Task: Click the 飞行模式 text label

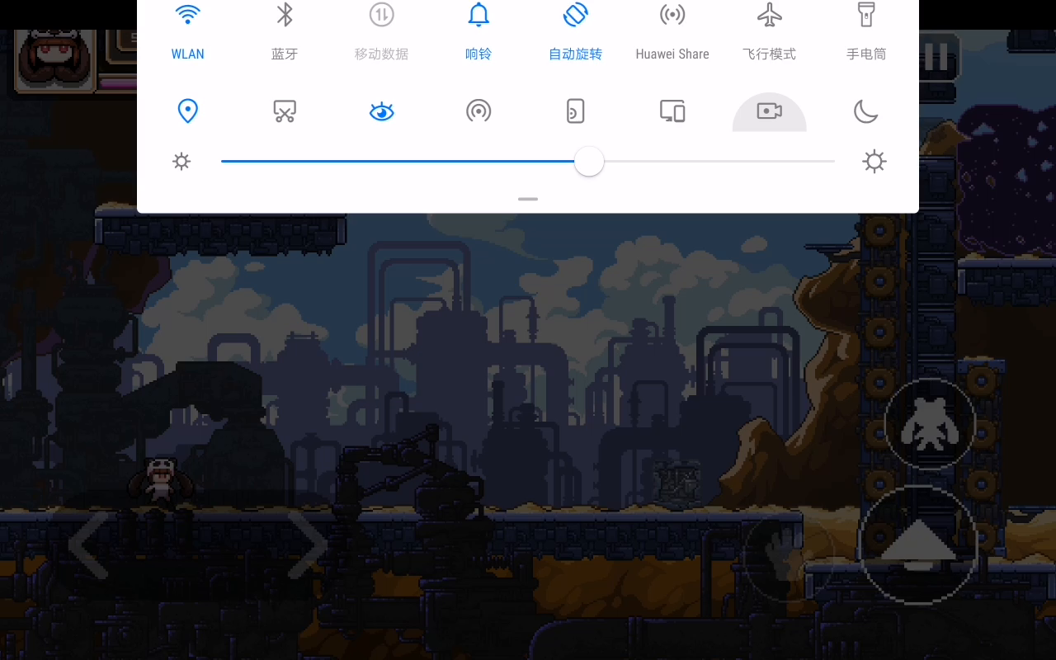Action: click(769, 54)
